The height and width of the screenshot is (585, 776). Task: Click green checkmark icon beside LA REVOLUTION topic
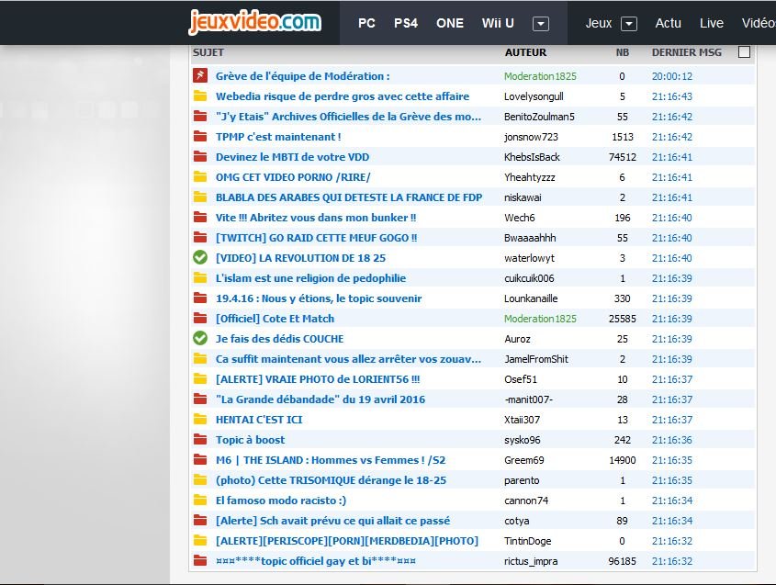[x=200, y=258]
